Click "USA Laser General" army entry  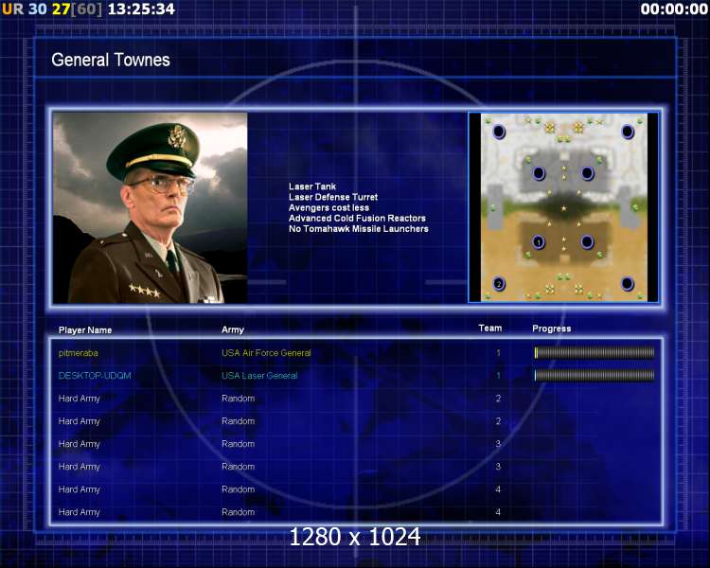pos(259,376)
